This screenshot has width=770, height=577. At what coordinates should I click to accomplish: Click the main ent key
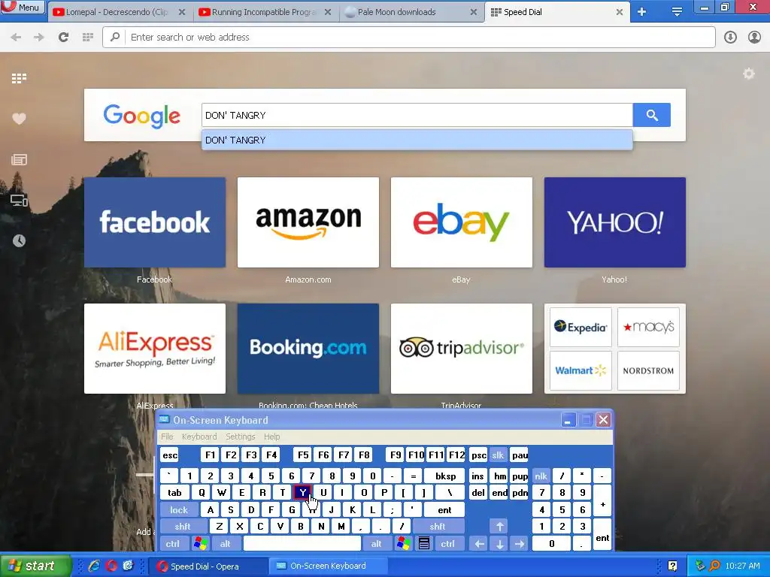click(x=444, y=510)
